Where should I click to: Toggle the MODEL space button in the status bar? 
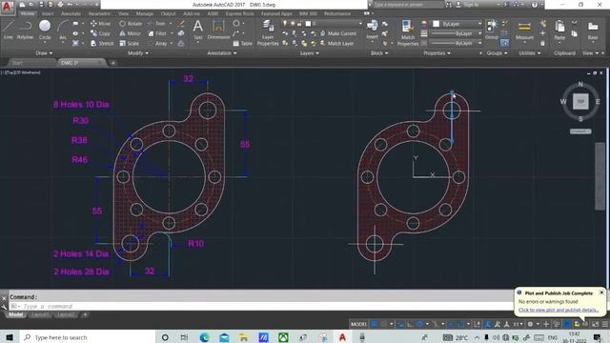click(x=358, y=324)
